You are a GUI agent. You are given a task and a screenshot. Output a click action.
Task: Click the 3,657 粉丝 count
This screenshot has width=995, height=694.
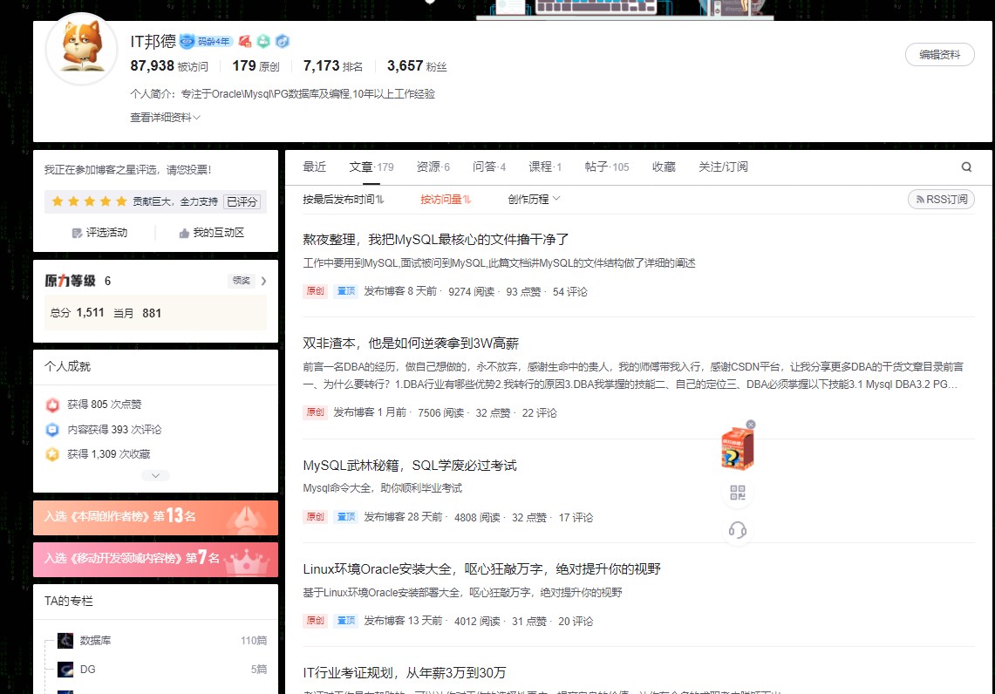(x=417, y=66)
